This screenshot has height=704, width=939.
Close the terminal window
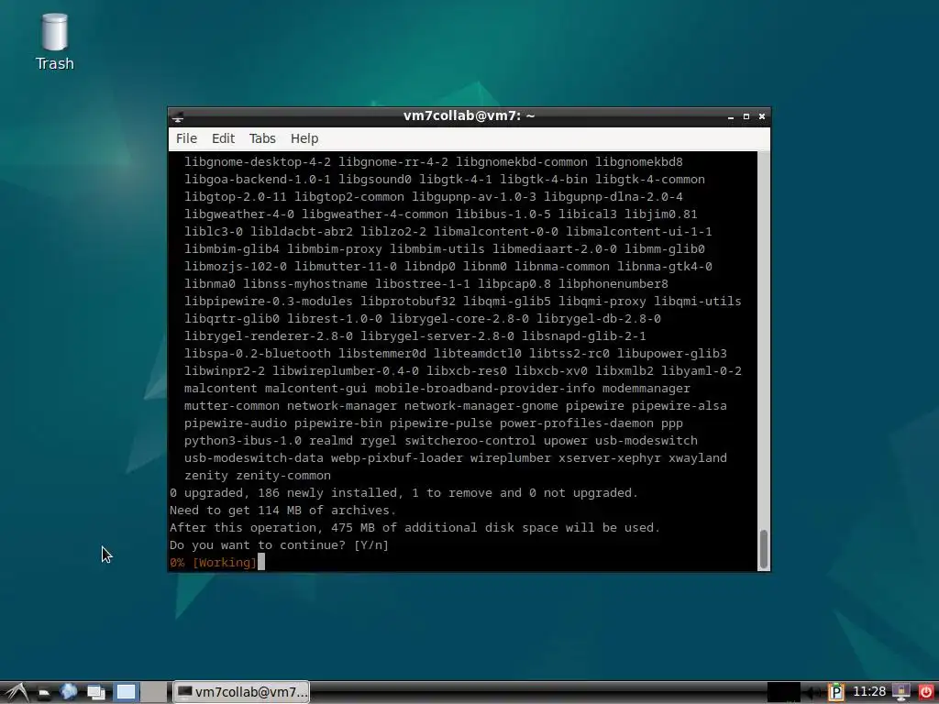point(762,116)
